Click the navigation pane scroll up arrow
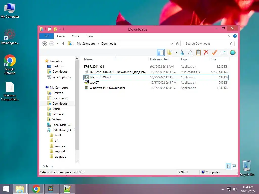259x194 pixels. pos(77,58)
